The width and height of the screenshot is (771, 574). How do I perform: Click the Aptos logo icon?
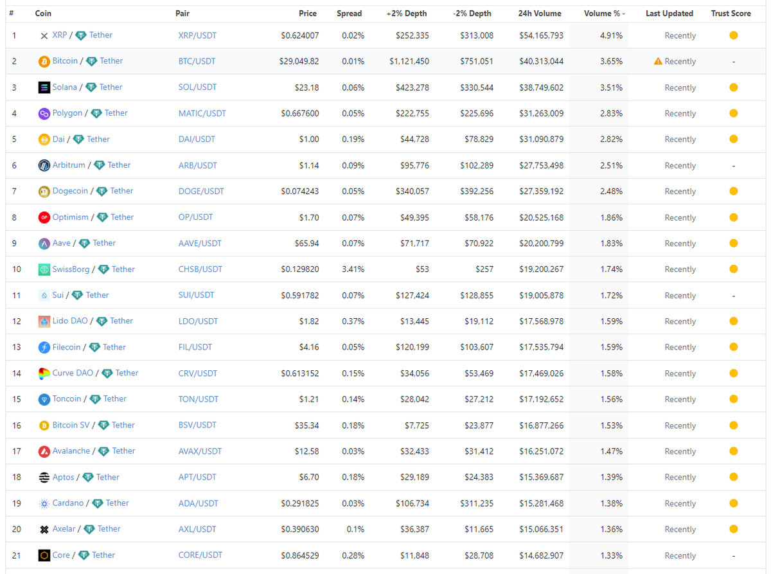click(44, 478)
